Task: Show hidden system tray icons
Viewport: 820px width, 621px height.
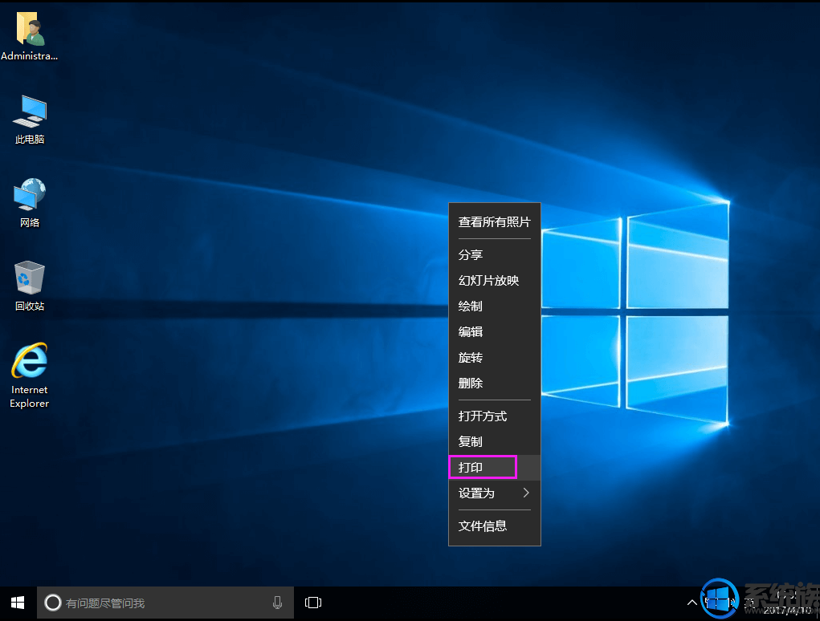Action: [691, 603]
